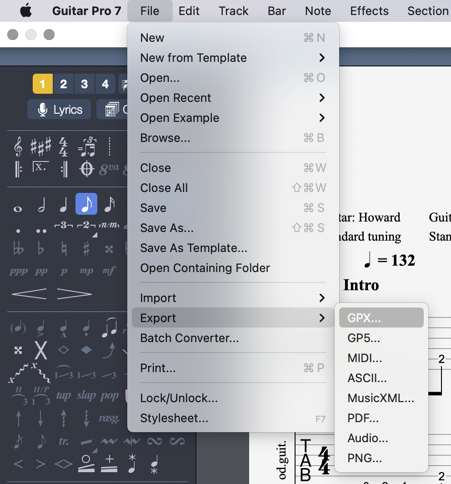Image resolution: width=451 pixels, height=484 pixels.
Task: Click Batch Converter... menu entry
Action: [x=233, y=338]
